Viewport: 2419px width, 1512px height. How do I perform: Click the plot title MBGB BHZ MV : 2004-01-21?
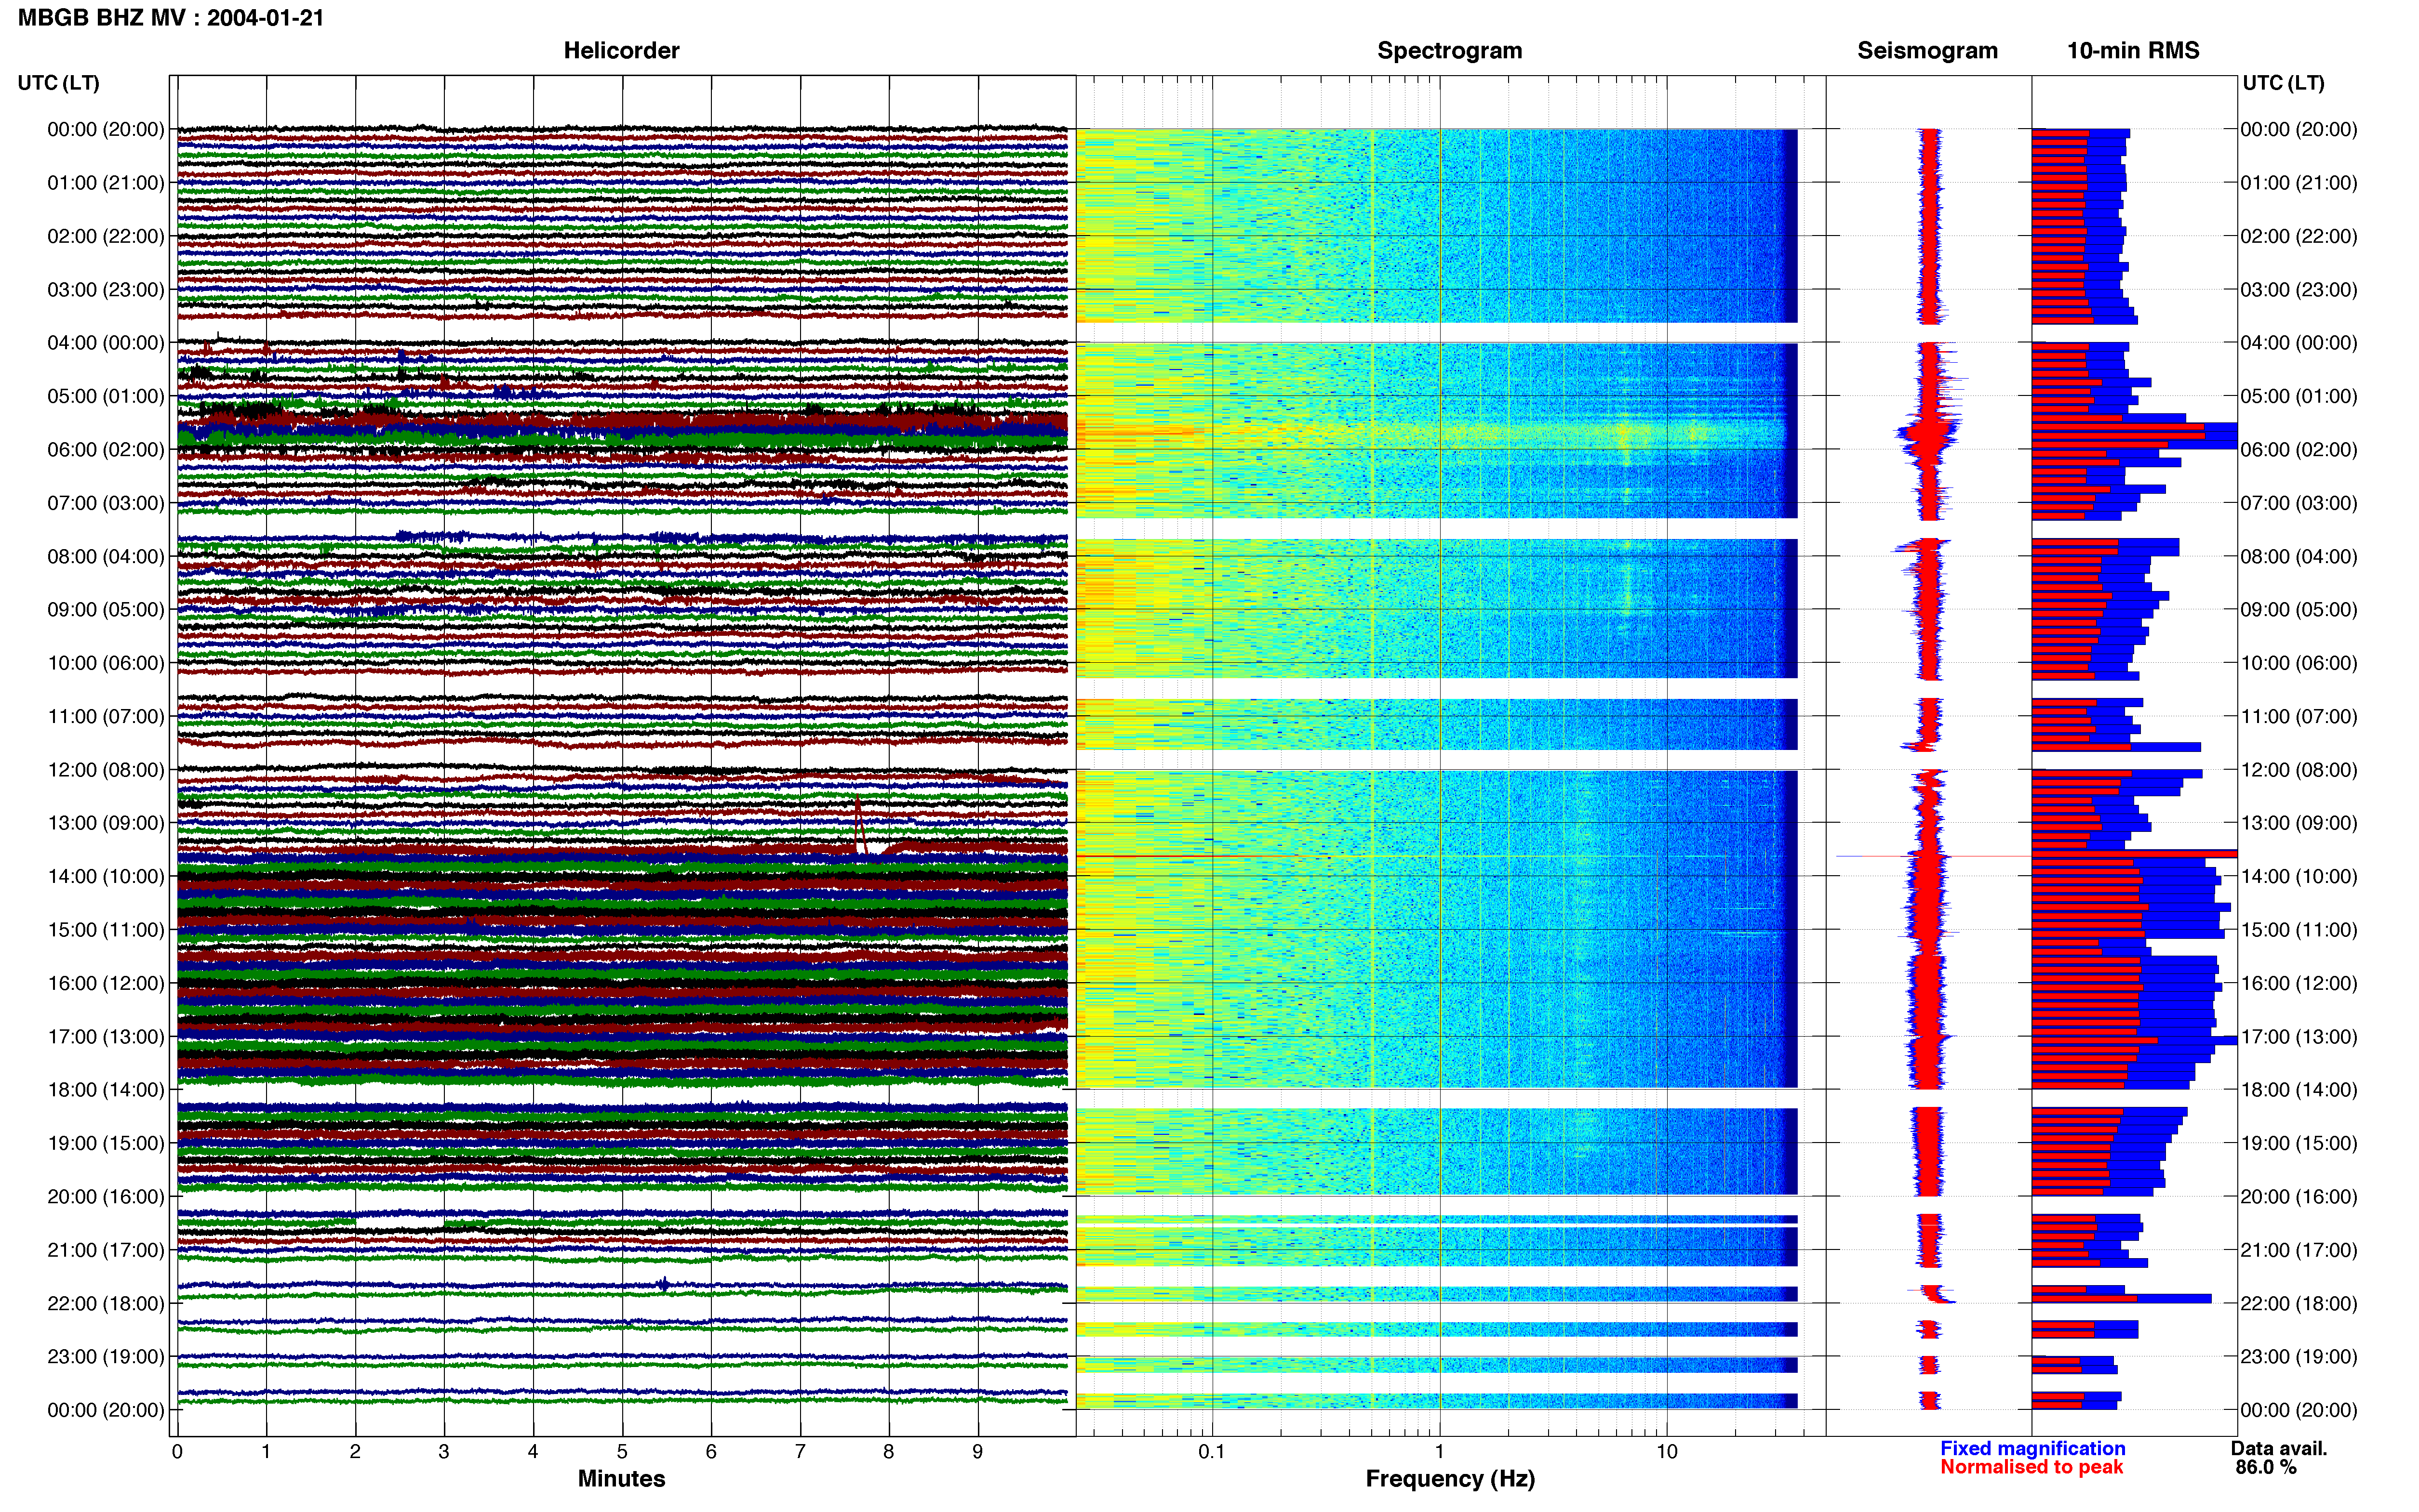pos(171,18)
